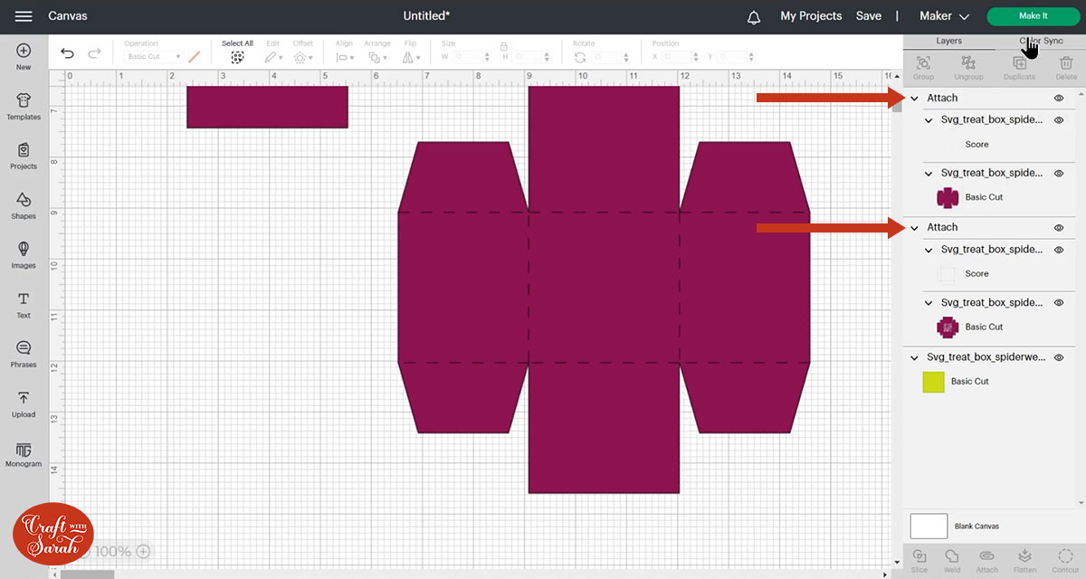This screenshot has width=1086, height=579.
Task: Switch to the Layers tab
Action: coord(948,42)
